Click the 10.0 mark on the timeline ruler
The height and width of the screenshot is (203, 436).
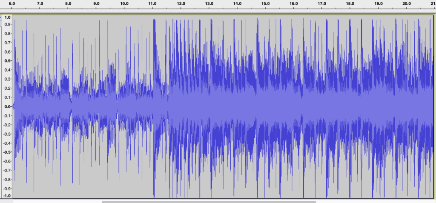tap(124, 3)
